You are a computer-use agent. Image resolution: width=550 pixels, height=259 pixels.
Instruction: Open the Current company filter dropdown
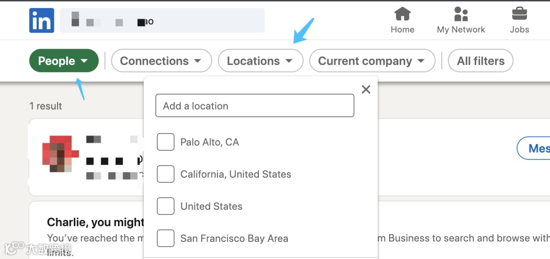372,61
